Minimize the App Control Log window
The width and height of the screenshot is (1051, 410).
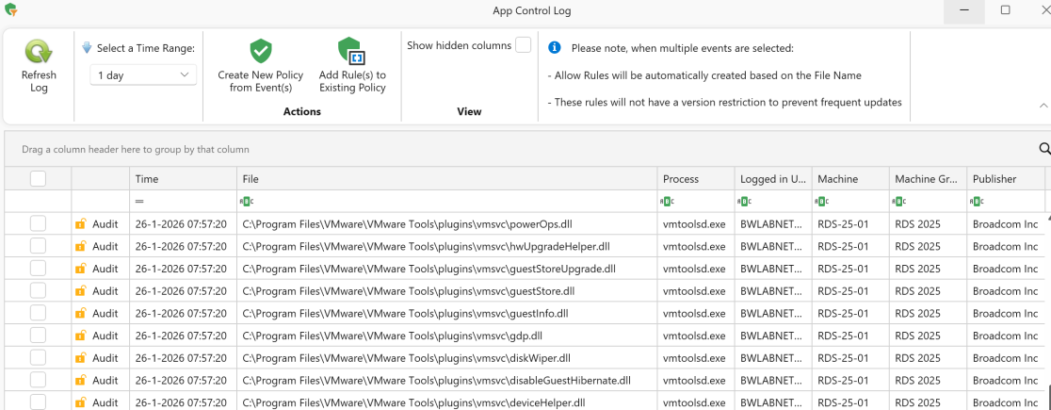[963, 10]
